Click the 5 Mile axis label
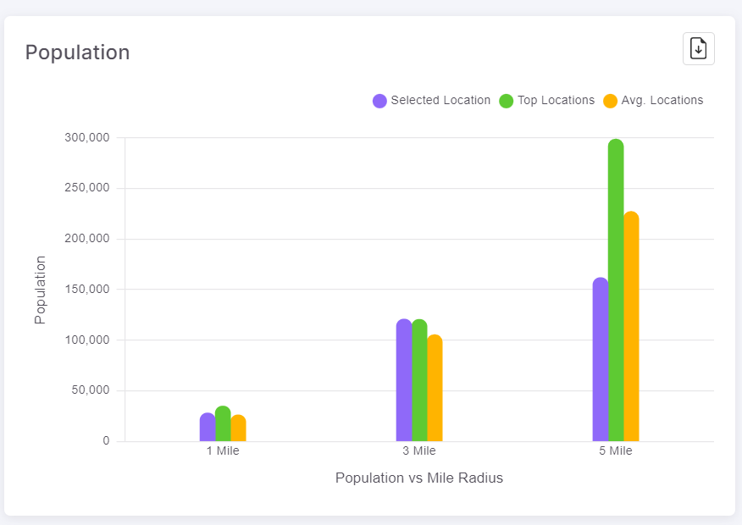 [x=616, y=451]
